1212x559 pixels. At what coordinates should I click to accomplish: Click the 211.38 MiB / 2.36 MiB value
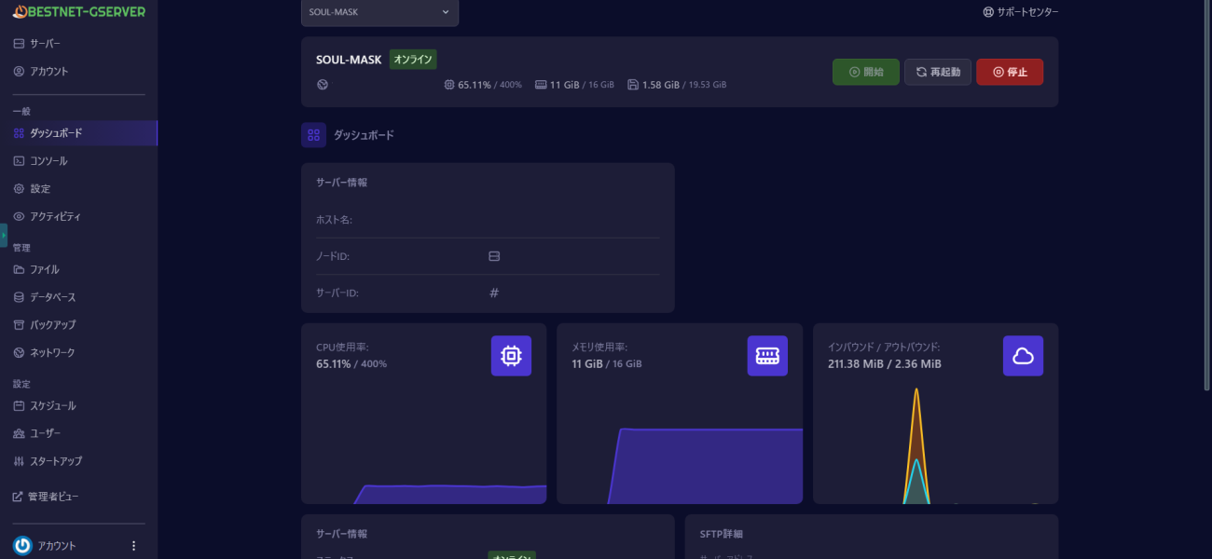click(885, 364)
